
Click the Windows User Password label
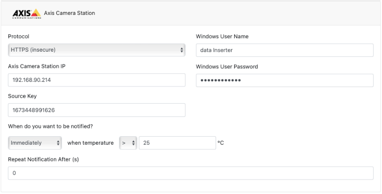[227, 67]
